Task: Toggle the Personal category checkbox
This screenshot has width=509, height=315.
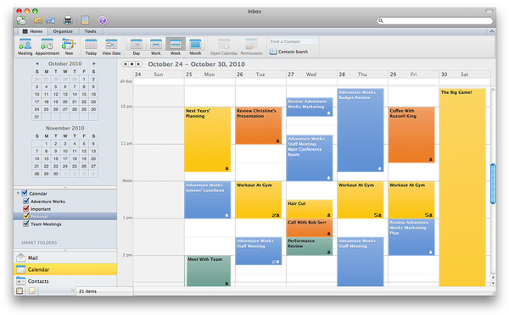Action: [26, 216]
